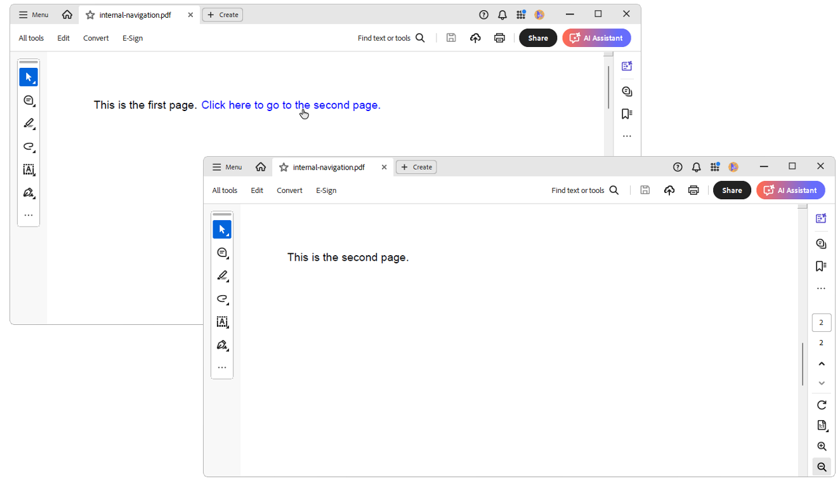Open the Convert menu in the front window
This screenshot has height=481, width=840.
click(289, 190)
